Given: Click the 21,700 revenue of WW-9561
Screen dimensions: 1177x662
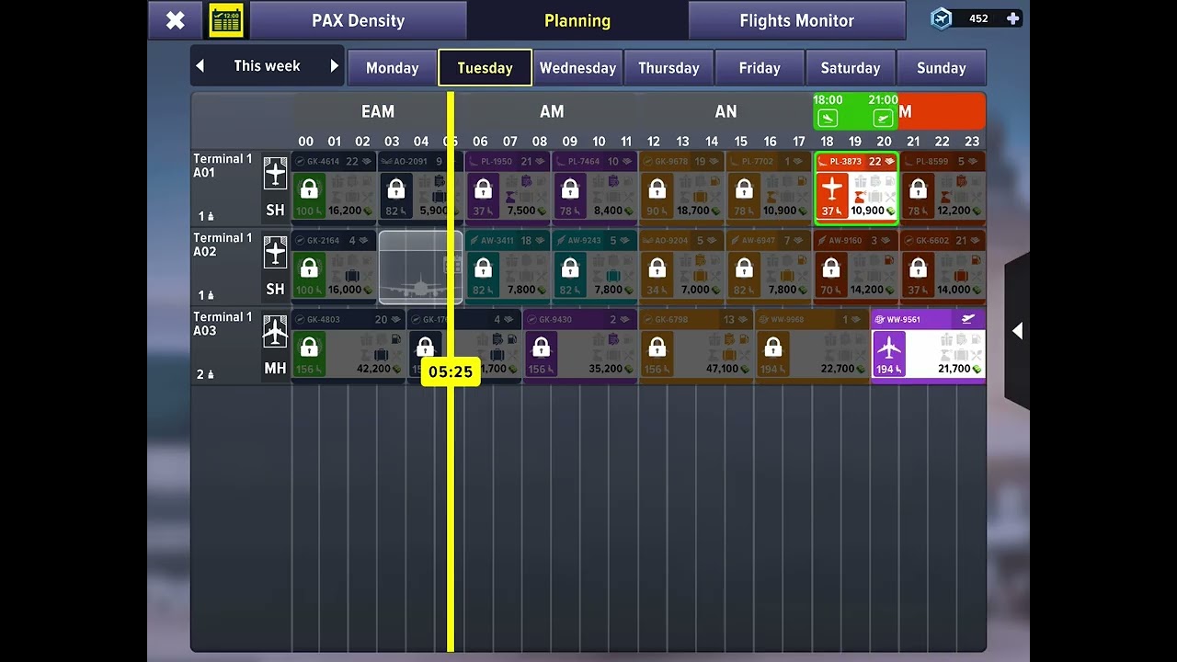Looking at the screenshot, I should [x=954, y=369].
